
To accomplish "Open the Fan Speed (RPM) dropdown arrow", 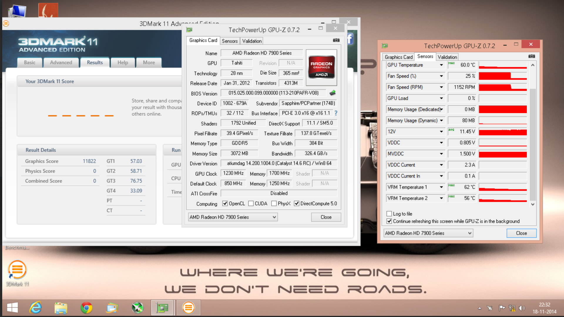I will [x=441, y=87].
